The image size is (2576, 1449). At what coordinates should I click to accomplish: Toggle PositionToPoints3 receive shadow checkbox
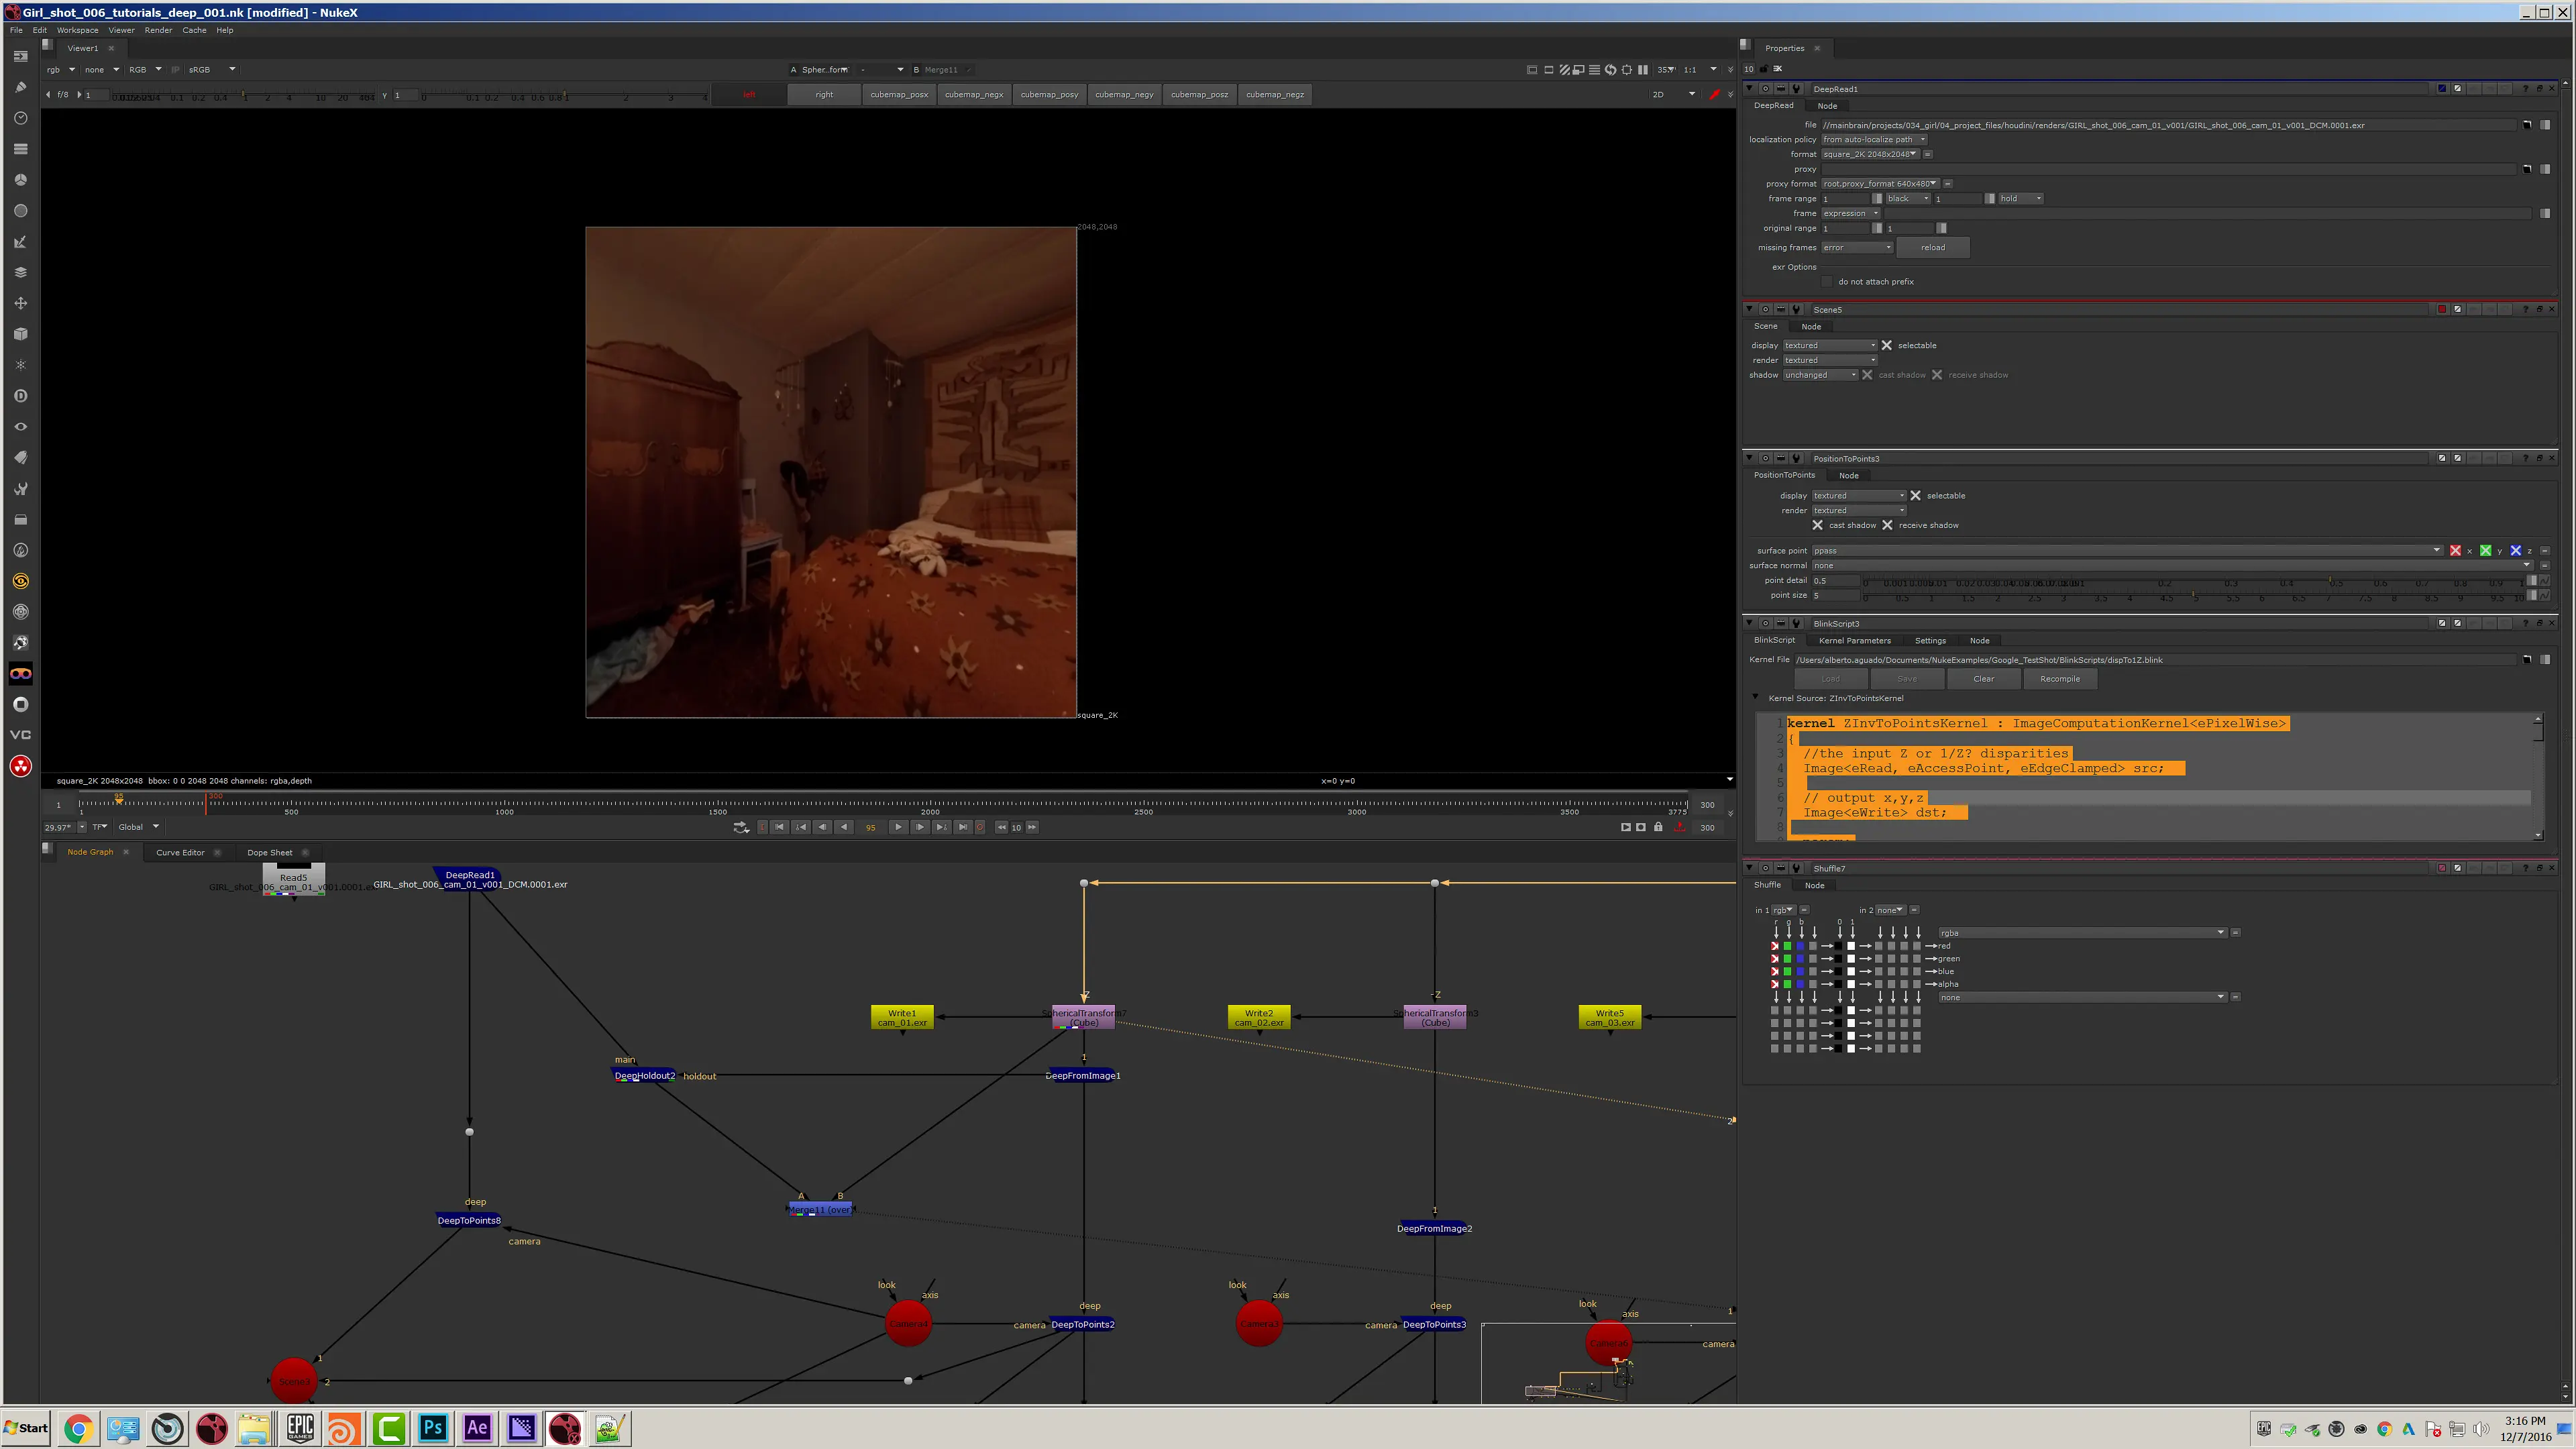(x=1888, y=525)
